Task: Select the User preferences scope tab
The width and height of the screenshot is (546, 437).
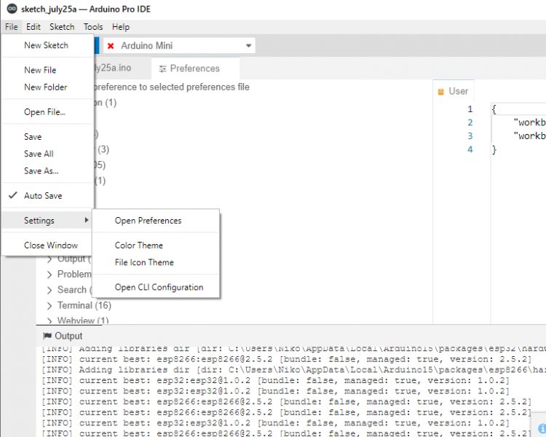Action: [454, 91]
